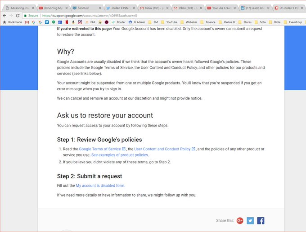Expand the YouTube bookmarks folder
The width and height of the screenshot is (306, 232).
(169, 22)
